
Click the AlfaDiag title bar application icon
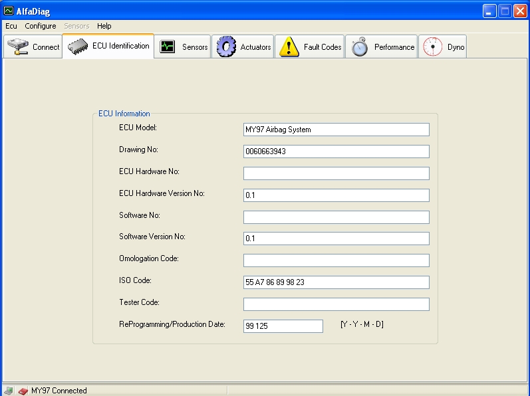tap(9, 11)
